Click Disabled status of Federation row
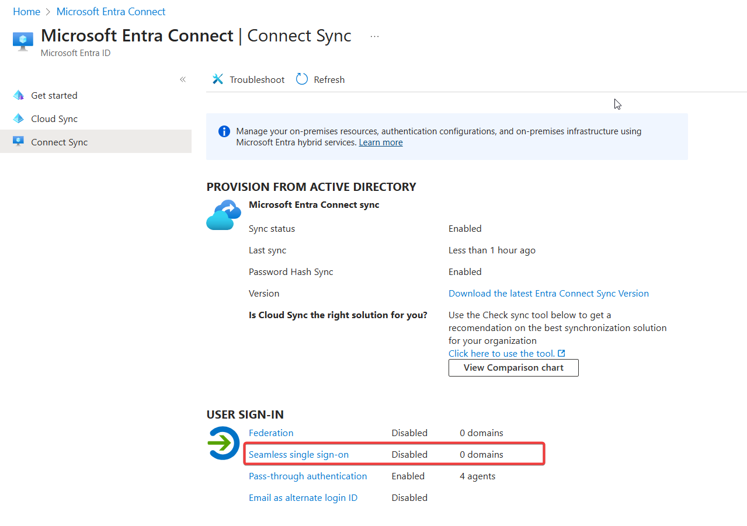 pyautogui.click(x=409, y=433)
